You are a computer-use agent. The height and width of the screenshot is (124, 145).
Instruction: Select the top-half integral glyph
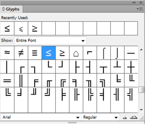(104, 53)
